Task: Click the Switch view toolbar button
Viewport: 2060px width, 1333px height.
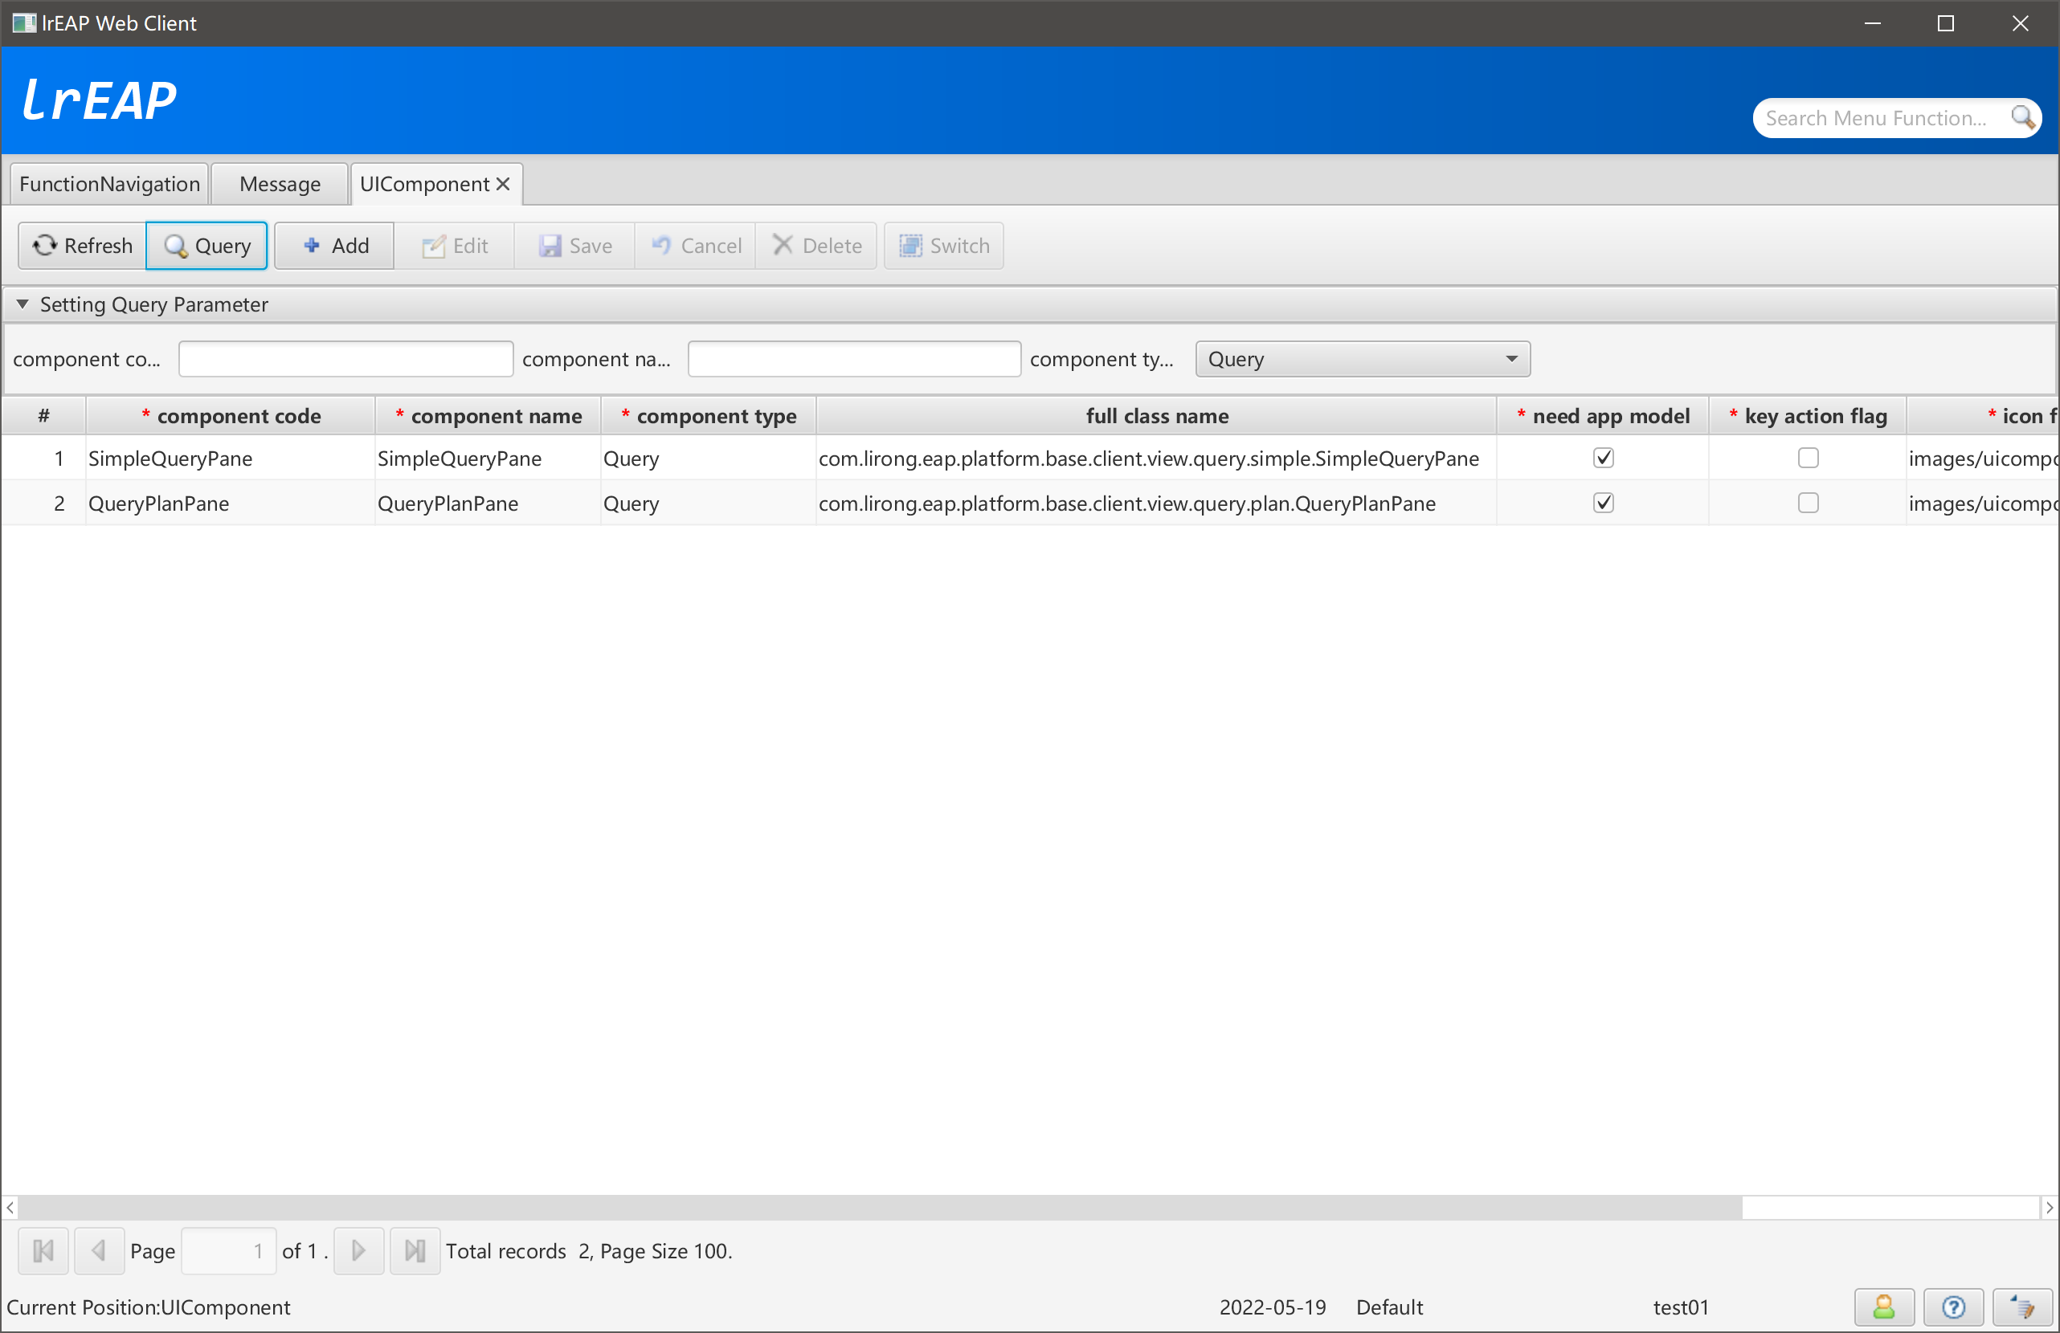Action: pos(943,246)
